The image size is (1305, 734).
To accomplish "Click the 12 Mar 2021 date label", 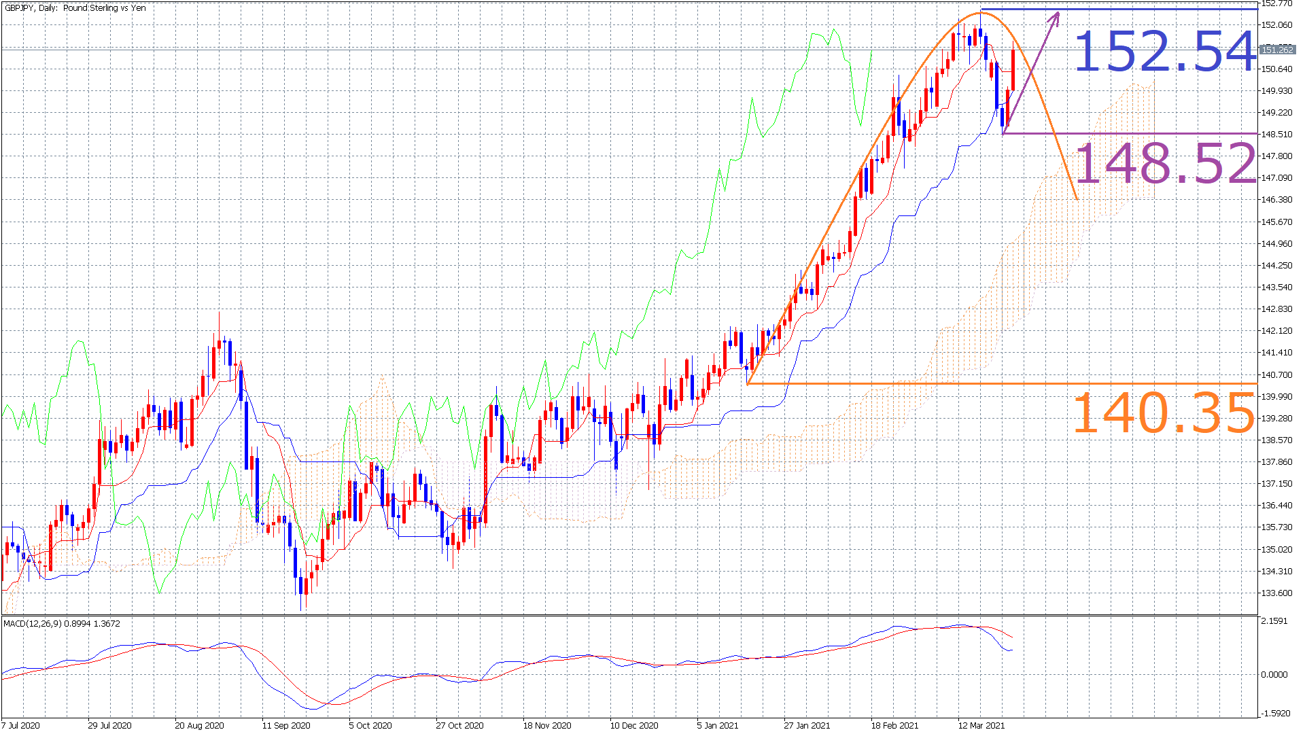I will (x=981, y=725).
